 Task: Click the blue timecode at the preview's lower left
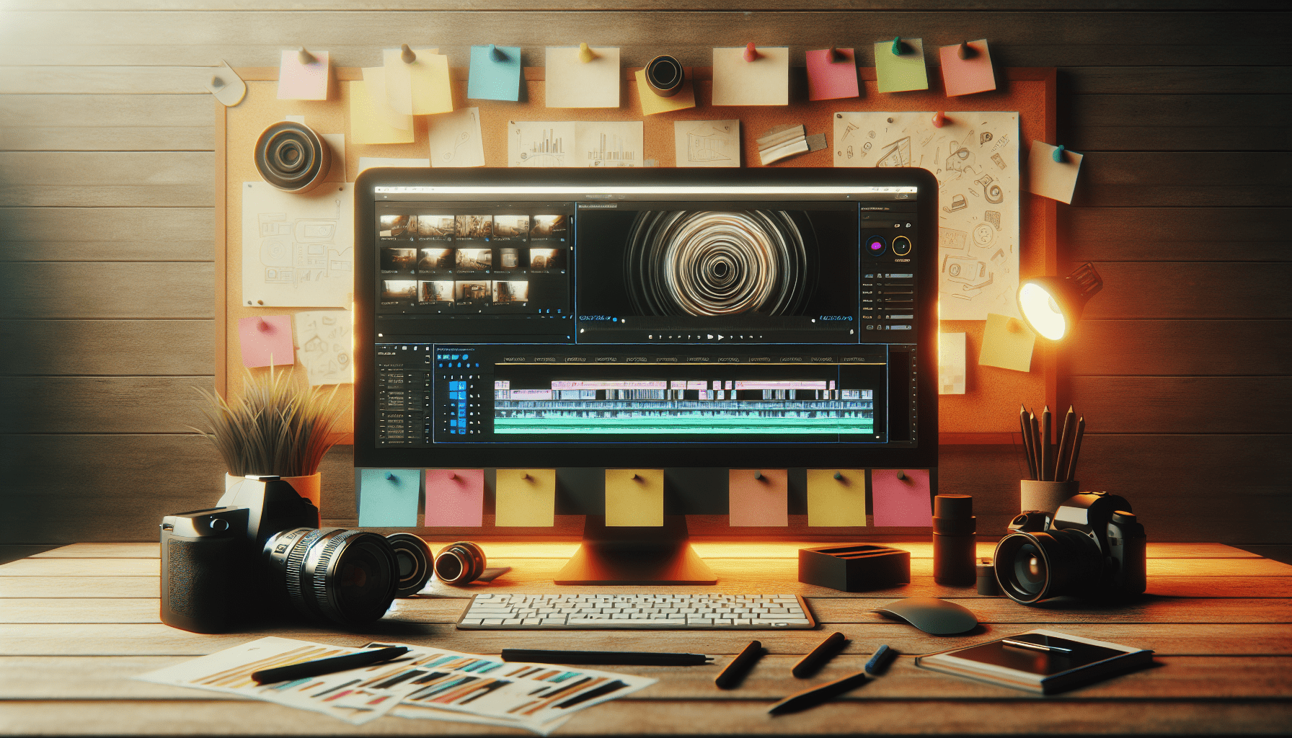click(x=596, y=318)
